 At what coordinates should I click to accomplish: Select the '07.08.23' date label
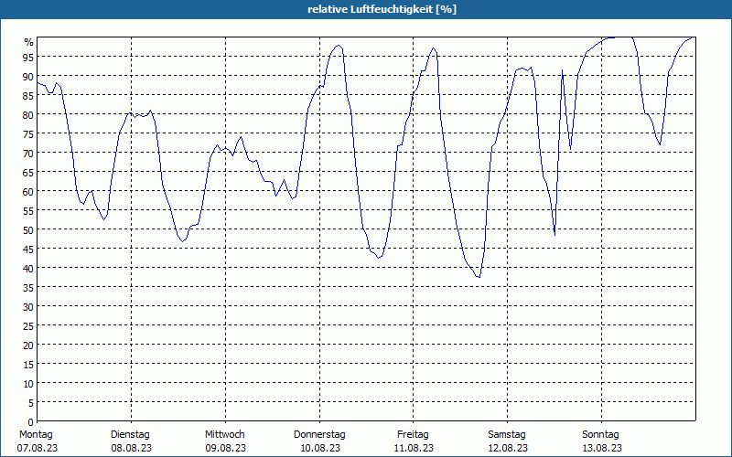tap(38, 448)
